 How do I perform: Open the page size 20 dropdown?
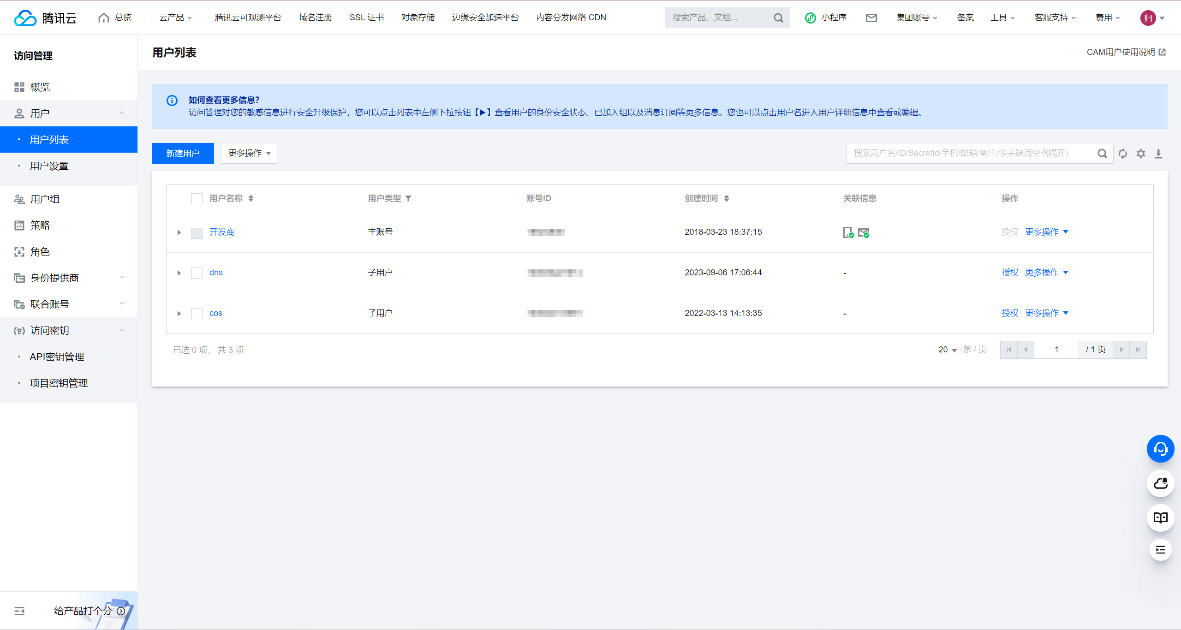click(947, 350)
